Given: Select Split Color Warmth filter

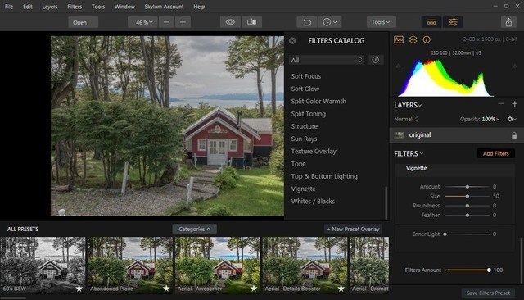Looking at the screenshot, I should (x=318, y=102).
